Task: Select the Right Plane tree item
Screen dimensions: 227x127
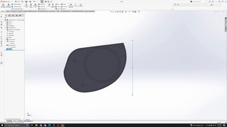Action: click(x=10, y=35)
